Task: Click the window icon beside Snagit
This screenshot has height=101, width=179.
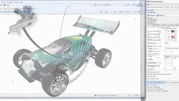Action: coord(8,5)
